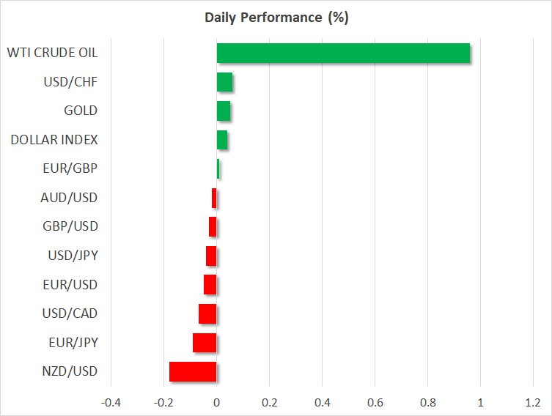This screenshot has width=552, height=416.
Task: Click the EUR/JPY red bar
Action: pyautogui.click(x=205, y=343)
